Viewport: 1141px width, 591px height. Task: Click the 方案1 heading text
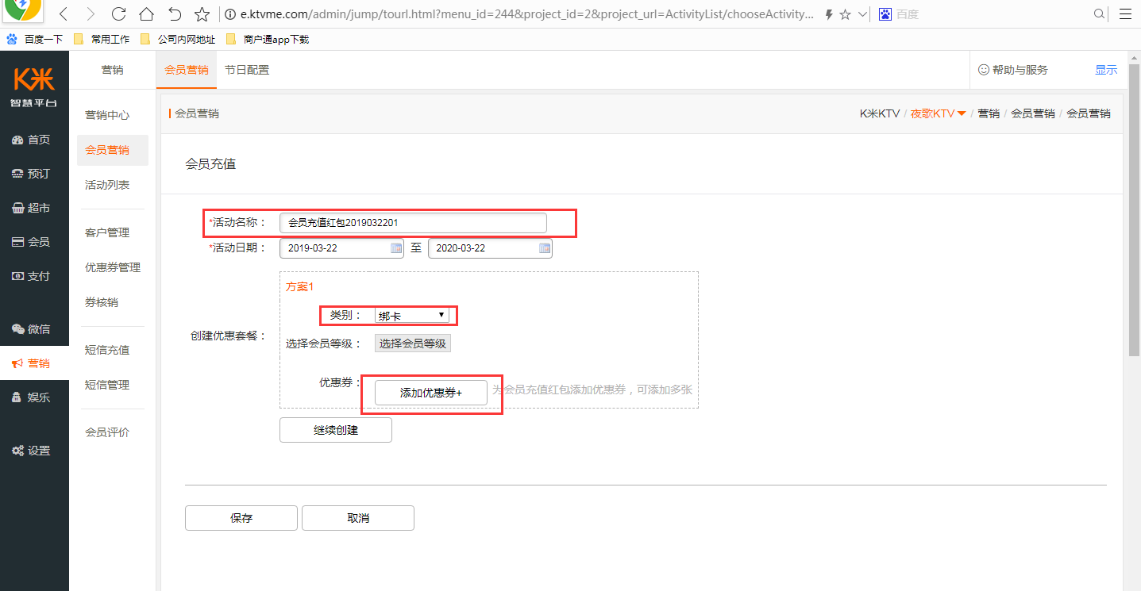tap(300, 286)
